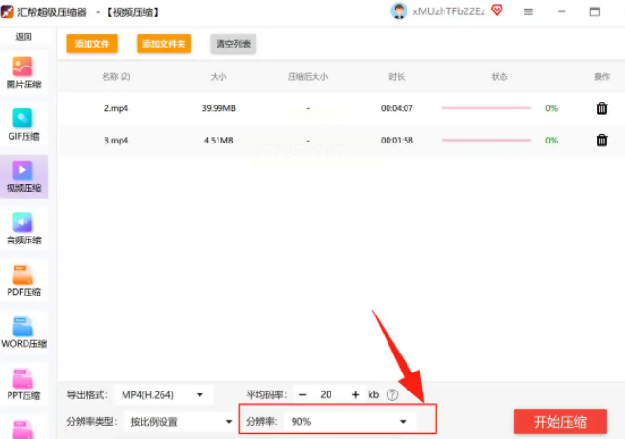Screen dimensions: 625x439
Task: Open the PDF压缩 module
Action: pyautogui.click(x=24, y=280)
